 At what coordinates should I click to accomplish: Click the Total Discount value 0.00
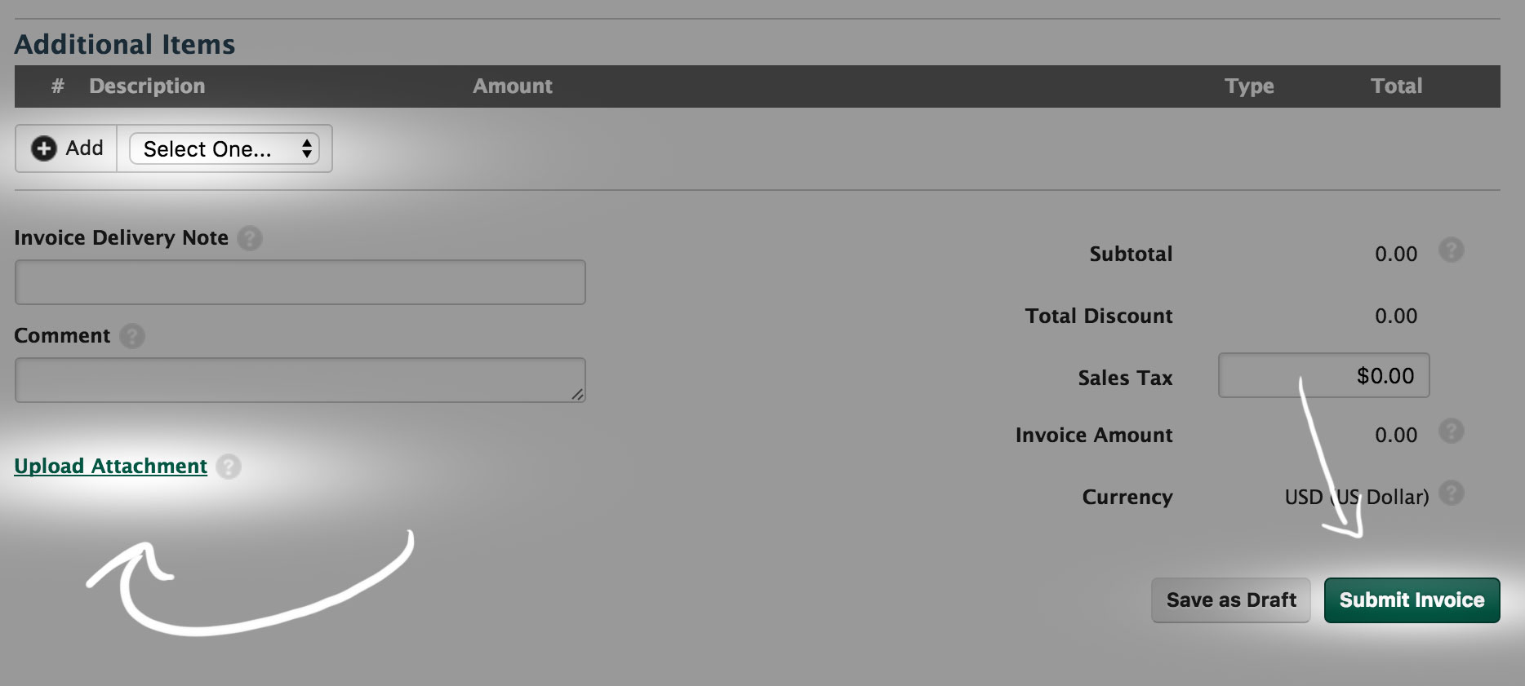(x=1396, y=316)
